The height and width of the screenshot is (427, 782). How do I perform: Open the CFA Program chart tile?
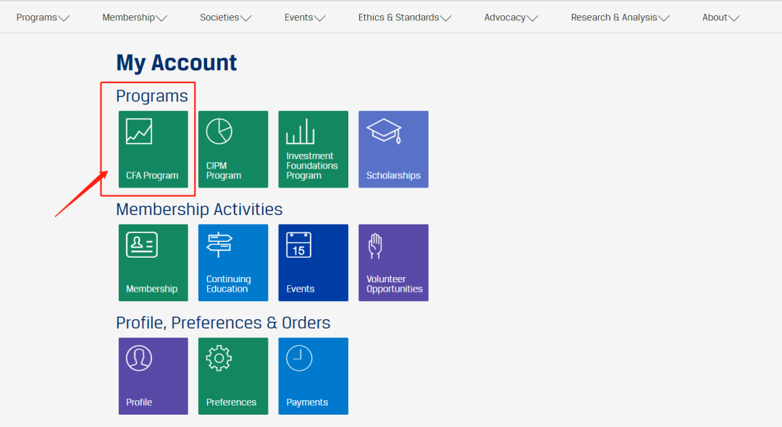click(153, 149)
